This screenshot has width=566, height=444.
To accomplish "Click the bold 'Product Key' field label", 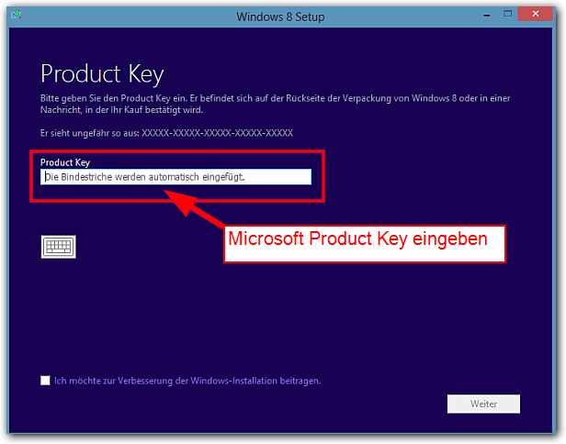I will pyautogui.click(x=65, y=162).
